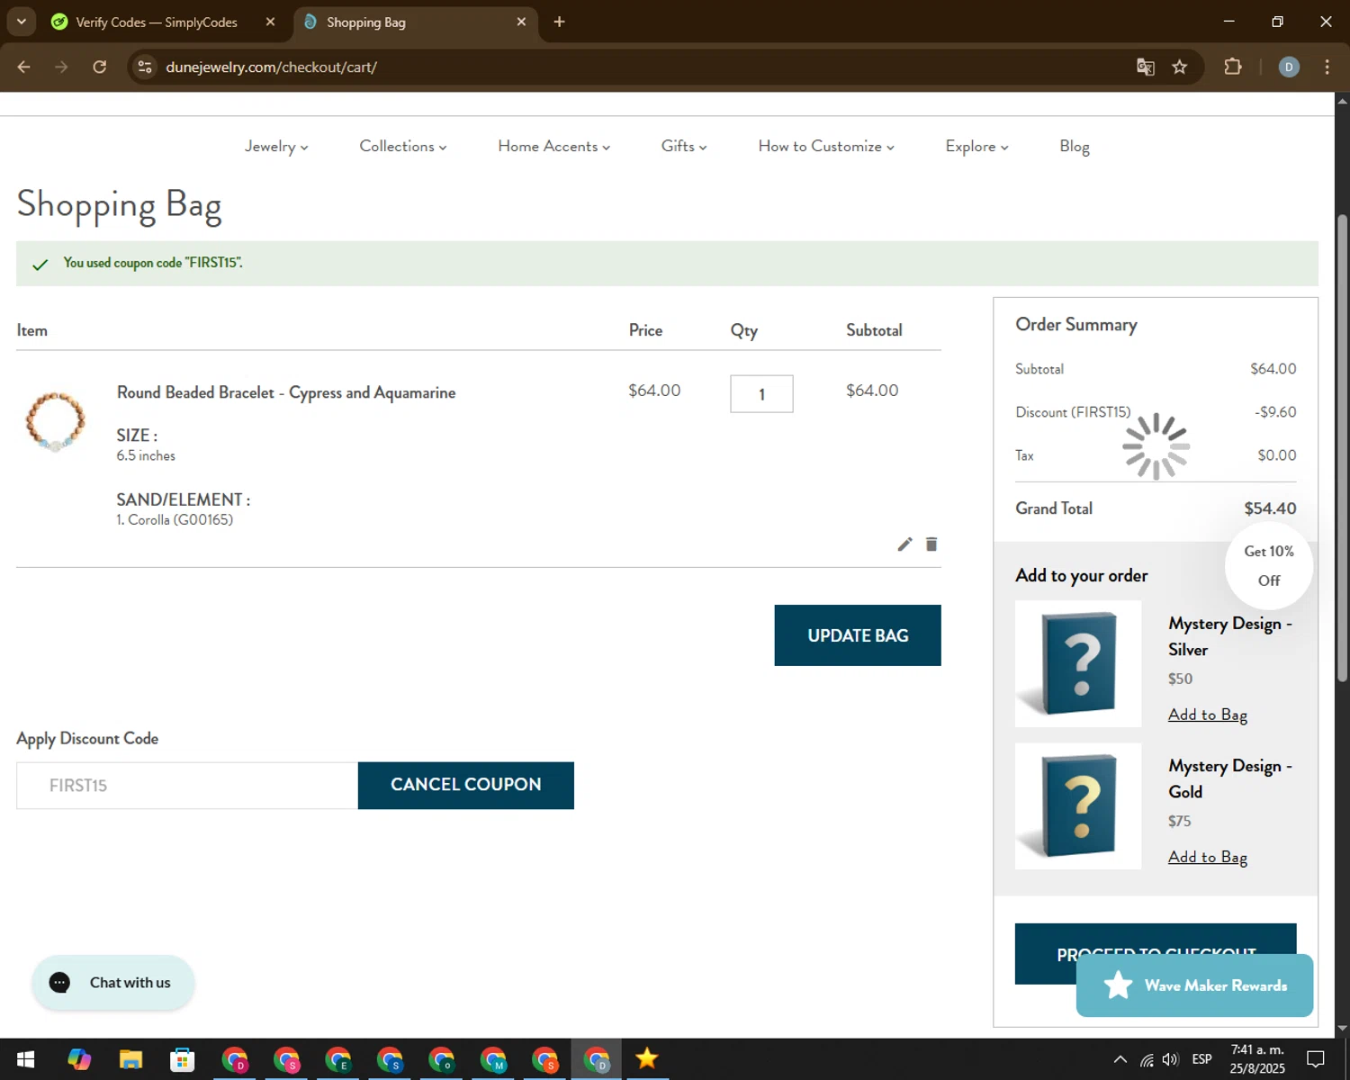
Task: Click the discount code field showing FIRST15
Action: [x=187, y=786]
